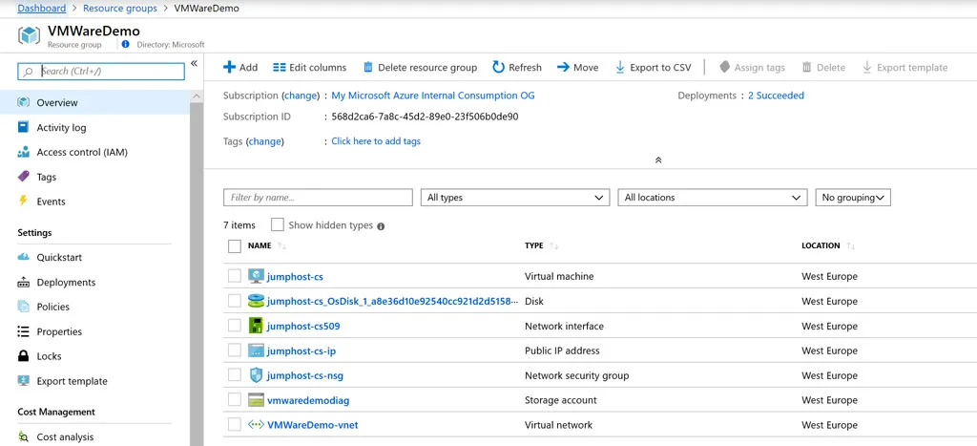Open the 2 Succeeded deployments link
This screenshot has width=977, height=446.
click(x=776, y=96)
